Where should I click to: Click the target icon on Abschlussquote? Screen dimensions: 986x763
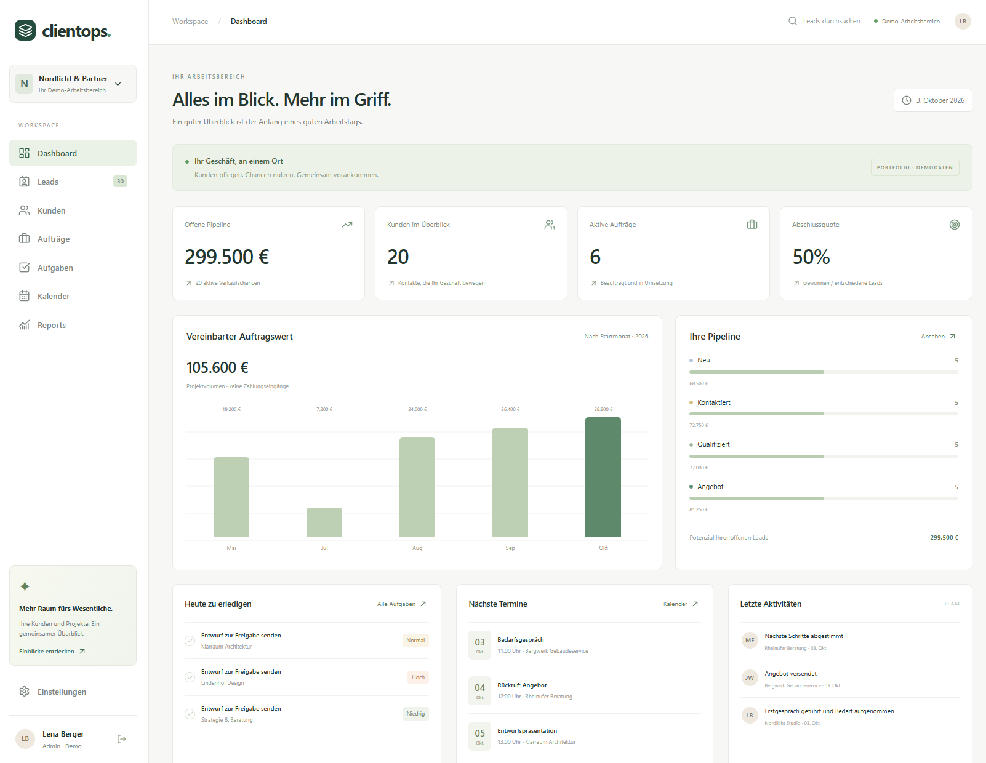coord(955,225)
